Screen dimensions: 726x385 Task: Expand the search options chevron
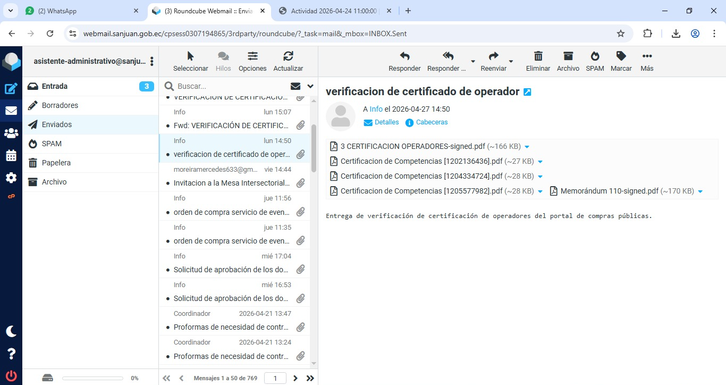pyautogui.click(x=310, y=86)
